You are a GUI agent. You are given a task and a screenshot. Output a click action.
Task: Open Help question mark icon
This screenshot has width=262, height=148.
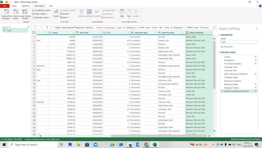coord(260,6)
